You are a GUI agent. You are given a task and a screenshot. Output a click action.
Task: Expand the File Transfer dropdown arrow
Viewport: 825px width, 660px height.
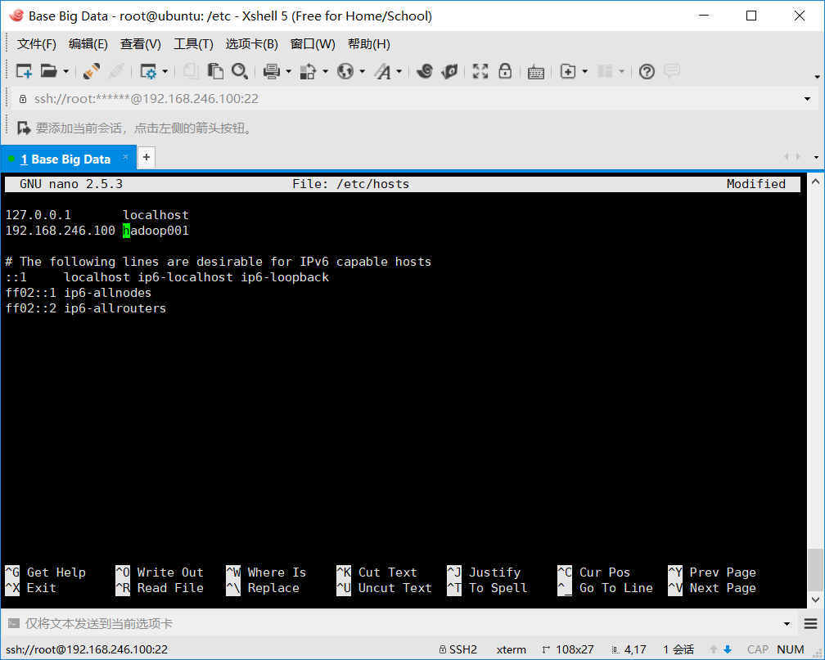tap(325, 71)
